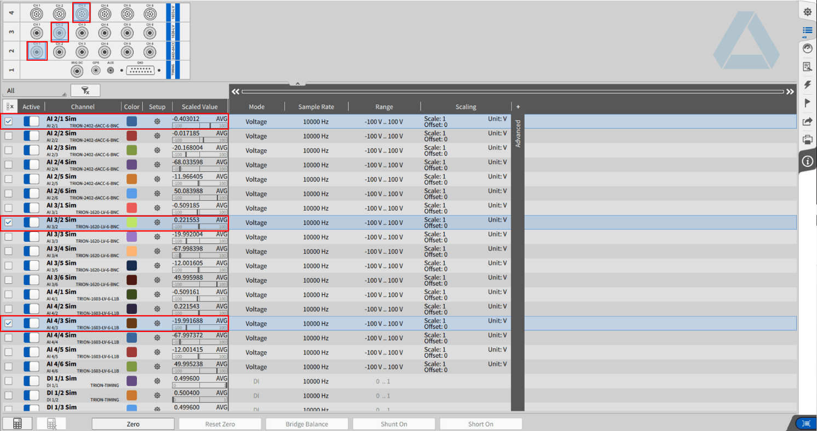Open the gauge measurement icon in sidebar
Image resolution: width=817 pixels, height=431 pixels.
pos(807,49)
